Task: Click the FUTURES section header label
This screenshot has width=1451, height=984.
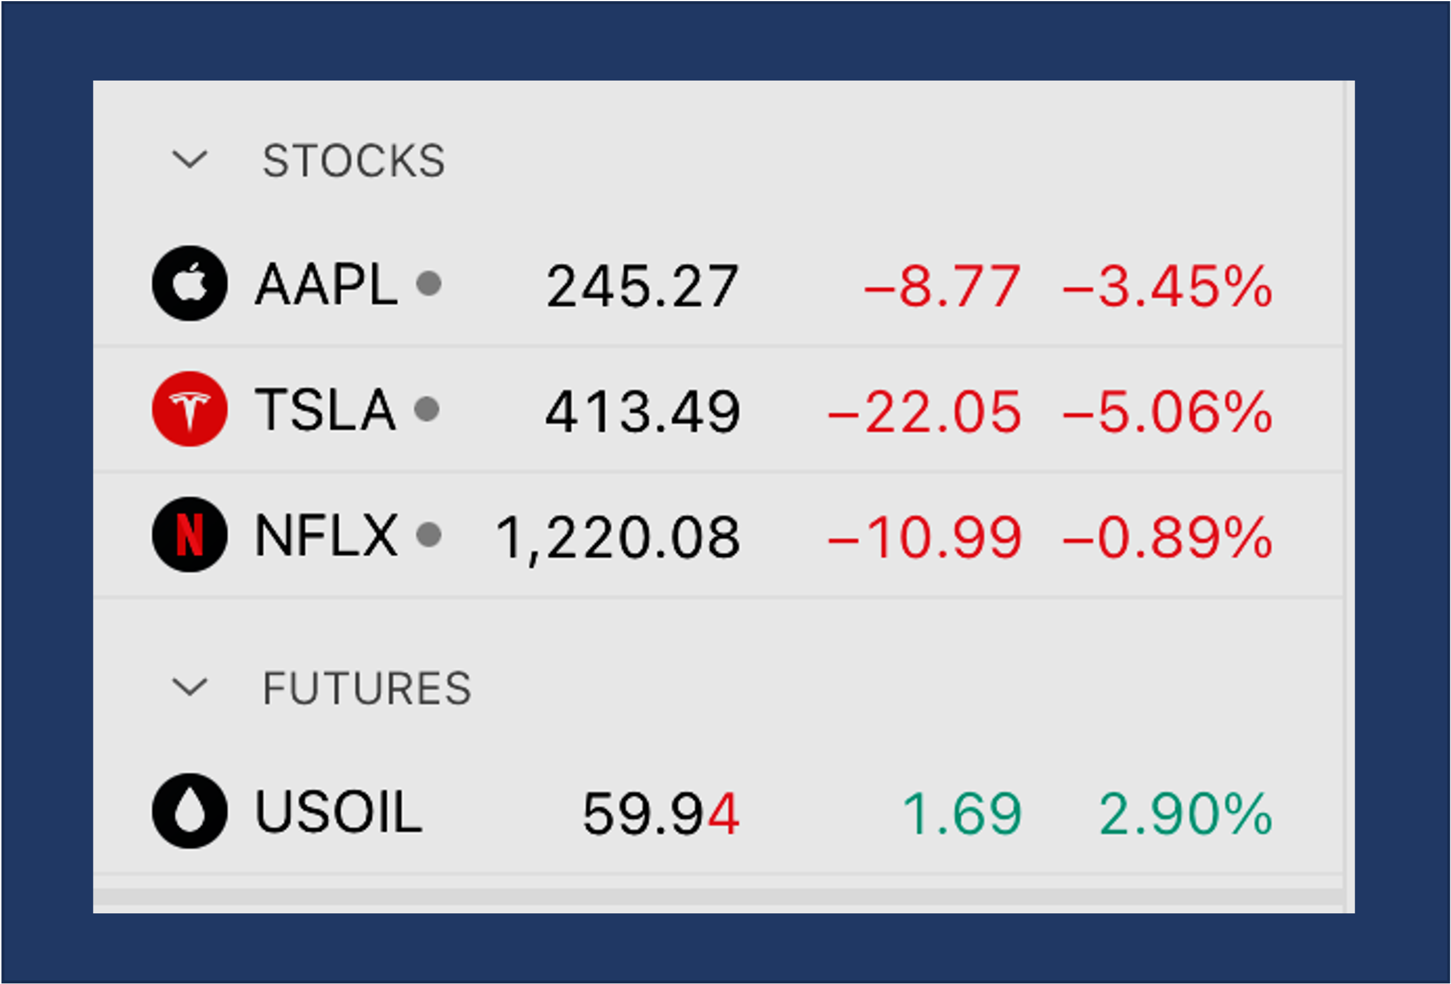Action: 367,688
